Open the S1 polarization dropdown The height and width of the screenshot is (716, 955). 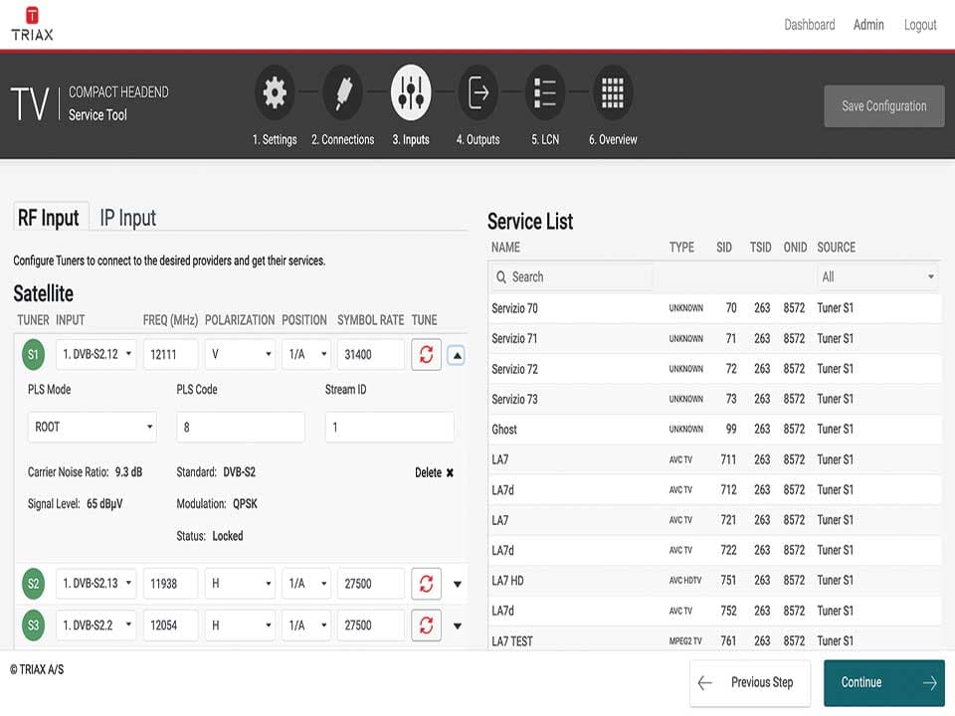tap(240, 355)
